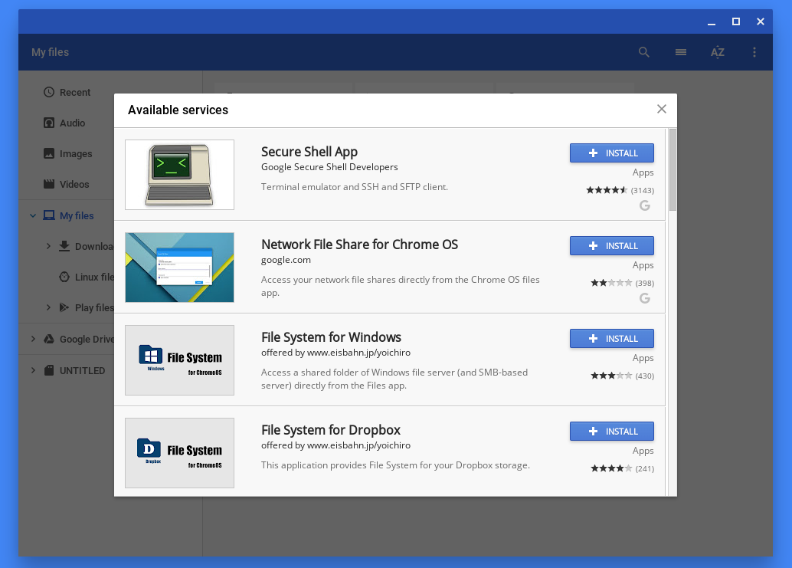
Task: Close the Available services dialog
Action: (662, 109)
